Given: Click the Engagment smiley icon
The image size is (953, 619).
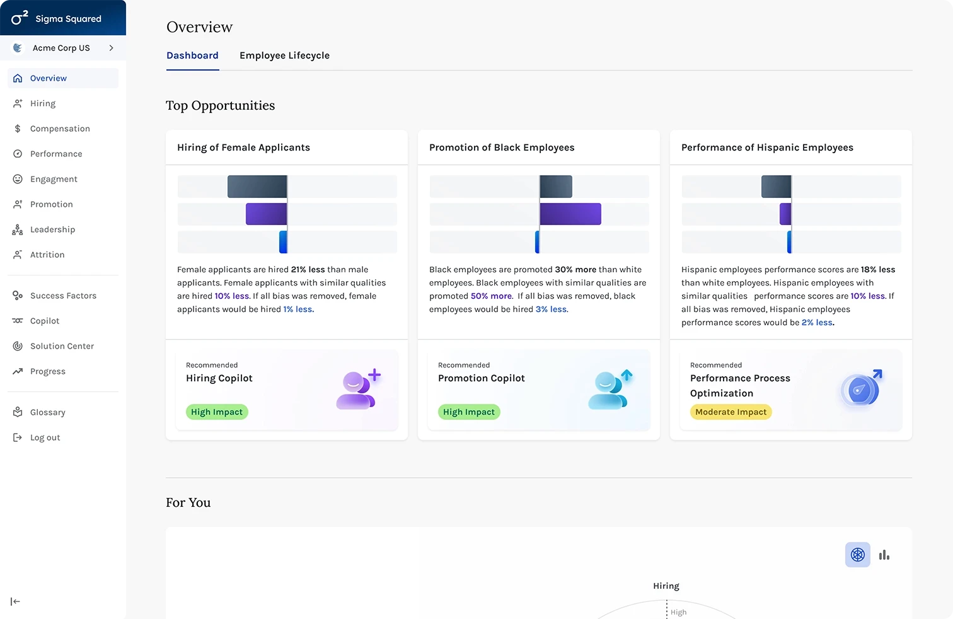Looking at the screenshot, I should (x=18, y=179).
